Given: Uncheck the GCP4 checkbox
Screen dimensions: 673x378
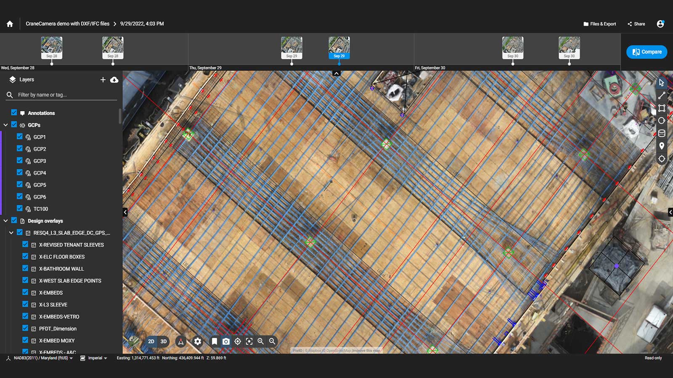Looking at the screenshot, I should [x=19, y=172].
